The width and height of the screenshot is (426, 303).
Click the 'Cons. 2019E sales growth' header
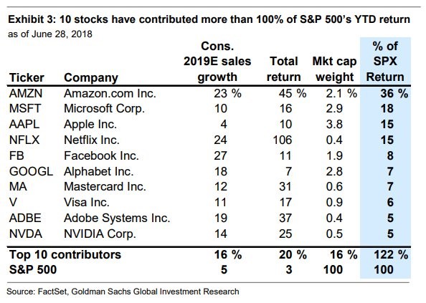217,62
